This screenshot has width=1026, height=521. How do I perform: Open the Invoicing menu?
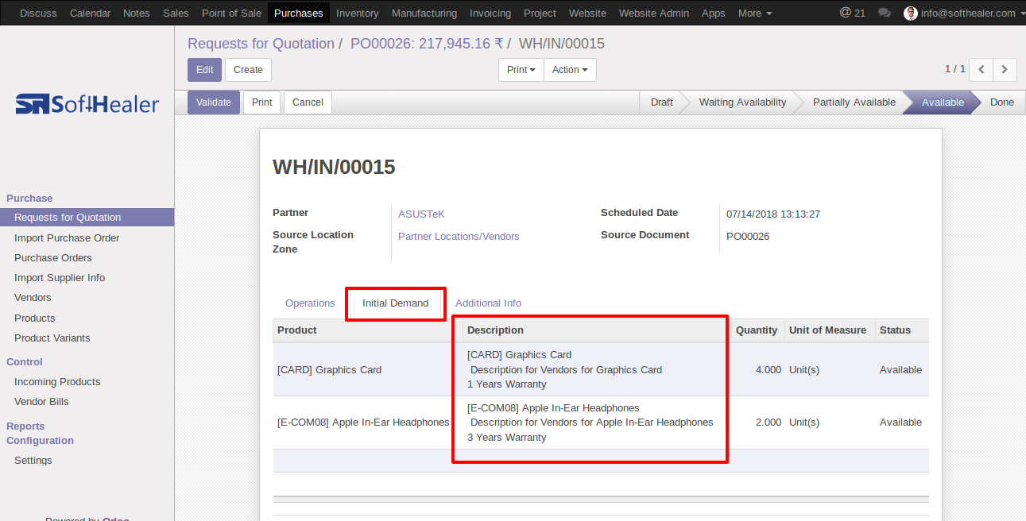pyautogui.click(x=490, y=13)
